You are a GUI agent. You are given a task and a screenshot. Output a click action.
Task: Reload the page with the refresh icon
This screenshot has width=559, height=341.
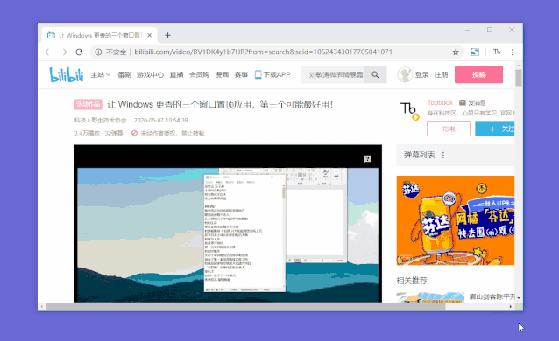click(x=79, y=52)
